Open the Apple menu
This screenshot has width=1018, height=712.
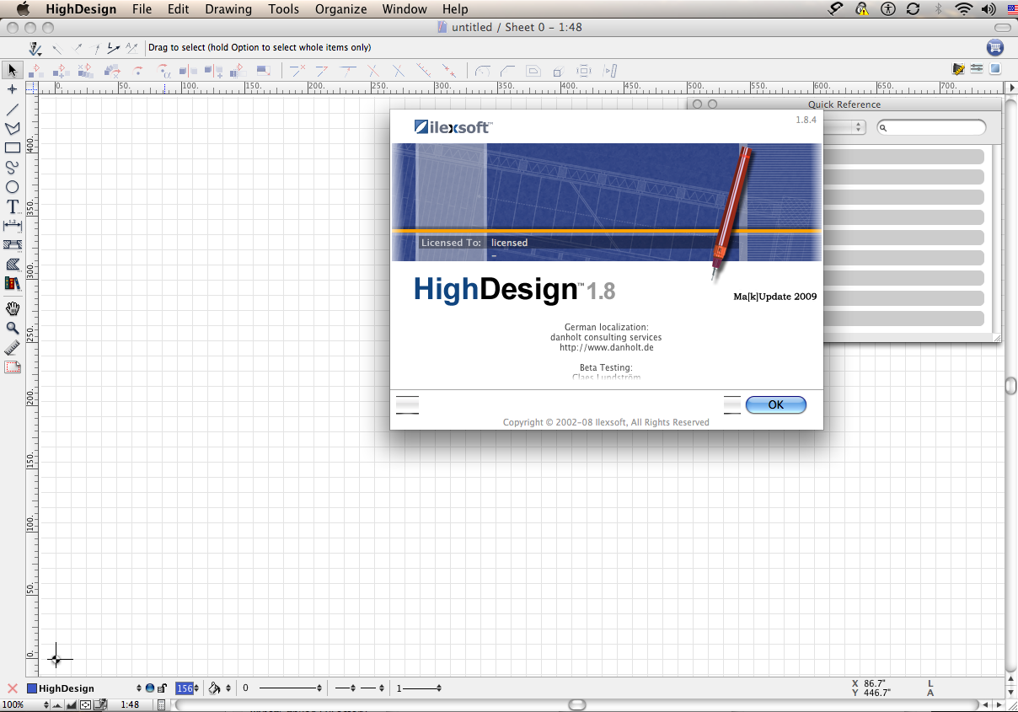(23, 9)
